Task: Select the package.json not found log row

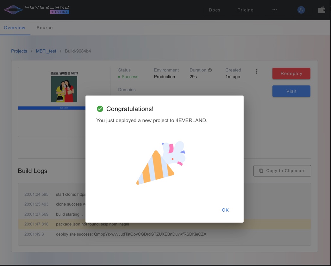Action: point(165,224)
